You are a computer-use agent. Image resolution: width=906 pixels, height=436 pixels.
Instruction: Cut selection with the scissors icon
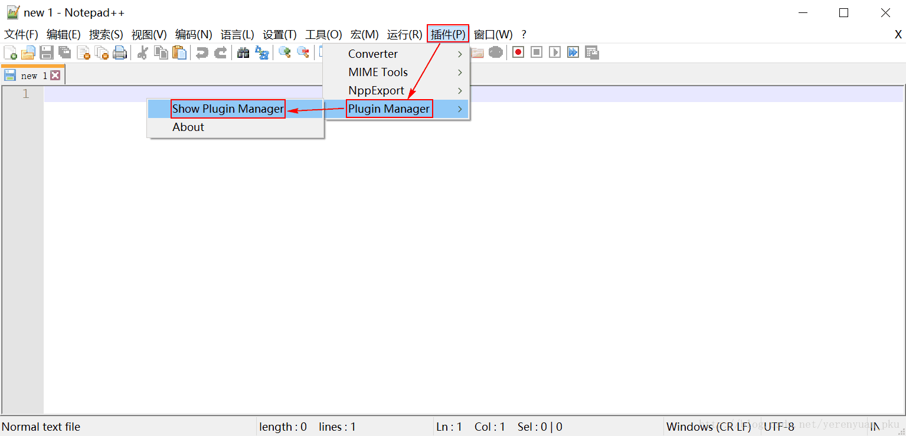(142, 53)
